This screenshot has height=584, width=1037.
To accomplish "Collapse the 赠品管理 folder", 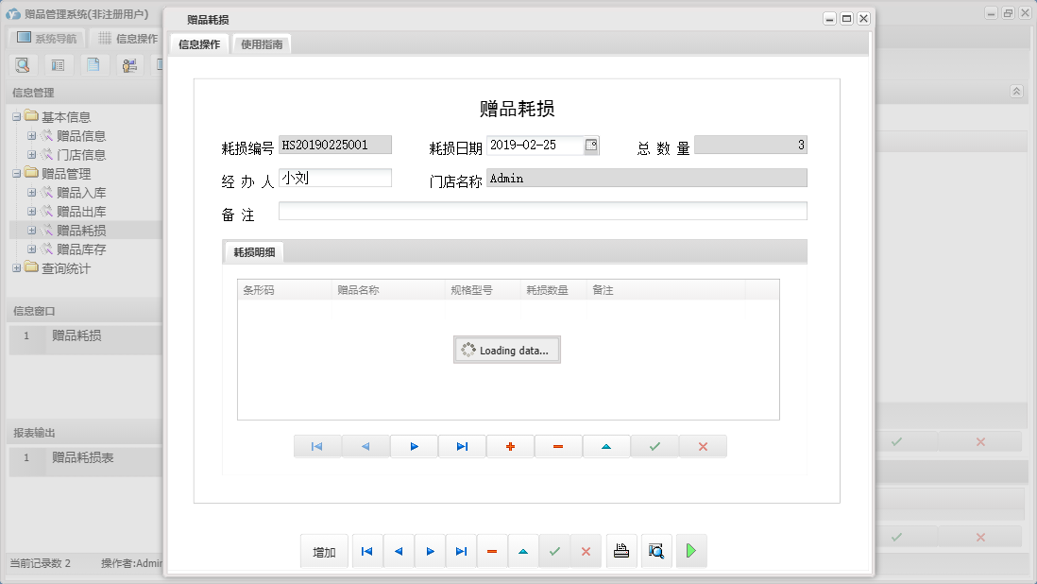I will pos(19,172).
